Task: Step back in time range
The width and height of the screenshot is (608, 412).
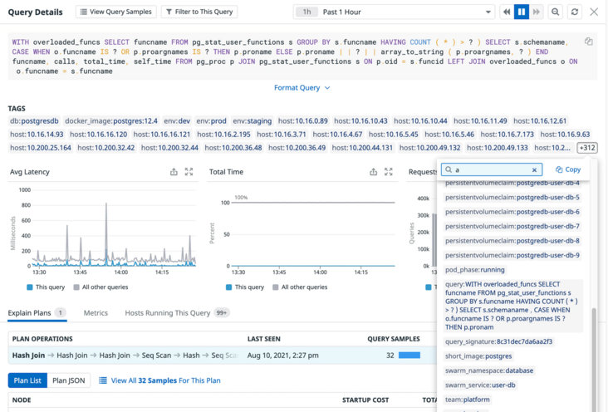Action: [506, 12]
